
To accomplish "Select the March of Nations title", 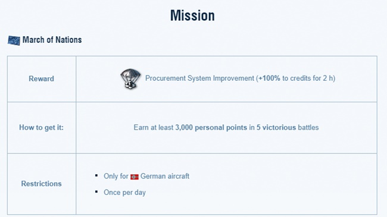I will click(x=52, y=40).
